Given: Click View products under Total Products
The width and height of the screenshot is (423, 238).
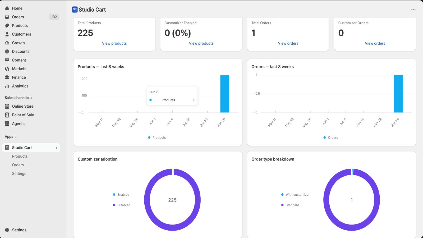Looking at the screenshot, I should pyautogui.click(x=114, y=43).
